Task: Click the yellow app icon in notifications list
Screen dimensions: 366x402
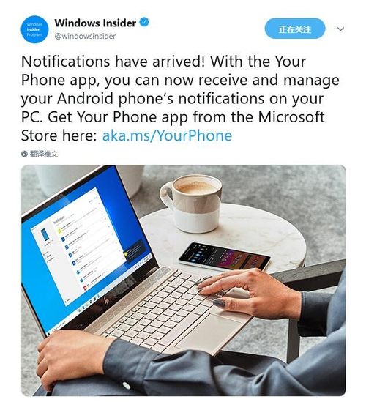Action: [59, 231]
